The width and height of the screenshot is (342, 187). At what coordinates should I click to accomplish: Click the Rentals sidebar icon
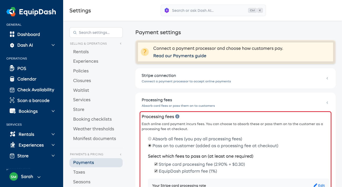(x=13, y=134)
